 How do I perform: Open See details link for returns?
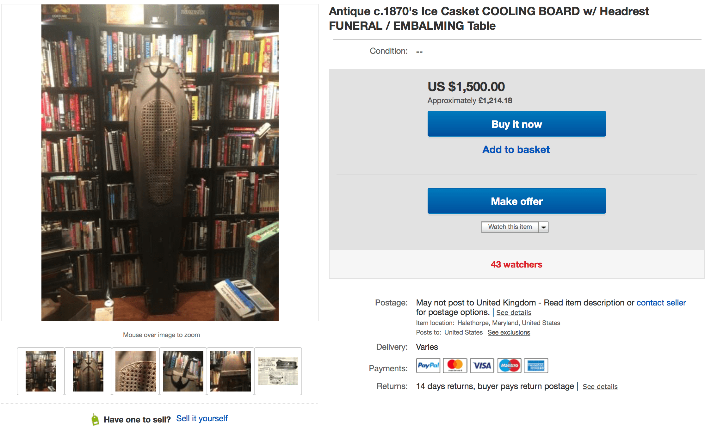coord(600,386)
